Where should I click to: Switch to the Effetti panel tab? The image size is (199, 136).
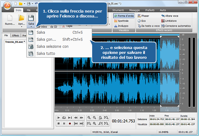[15, 36]
